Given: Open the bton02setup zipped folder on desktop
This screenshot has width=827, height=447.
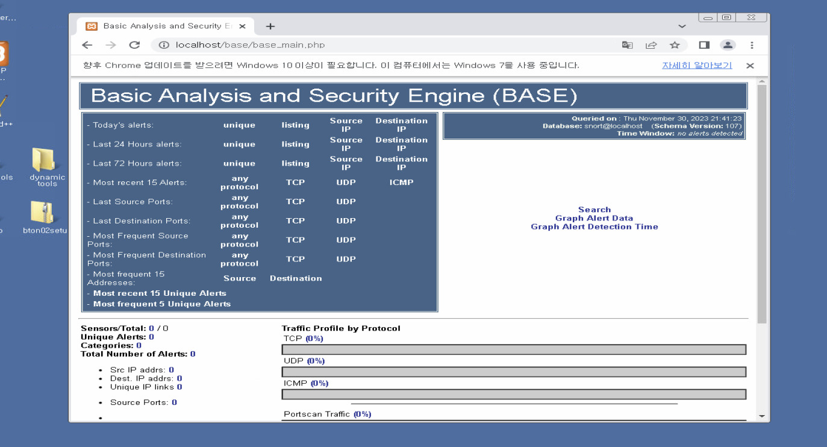Looking at the screenshot, I should [x=45, y=217].
